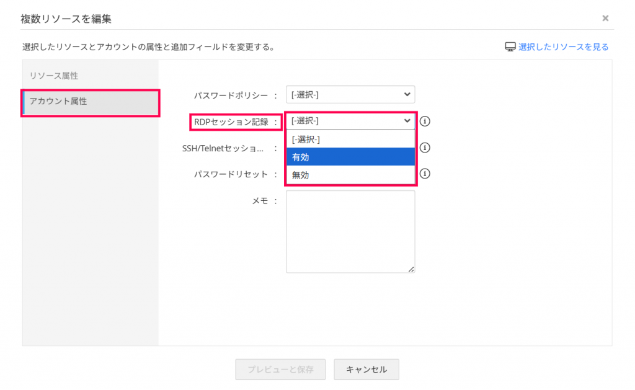Screen dimensions: 635x390
Task: Close the 複数リソースを編集 dialog with X
Action: (605, 19)
